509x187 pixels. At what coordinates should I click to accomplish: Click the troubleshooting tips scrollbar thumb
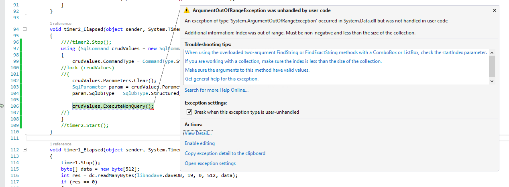click(492, 66)
